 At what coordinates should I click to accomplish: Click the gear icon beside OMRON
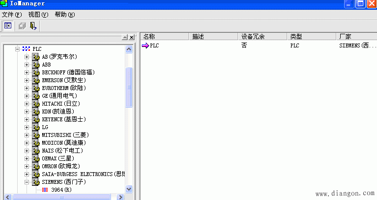click(36, 166)
